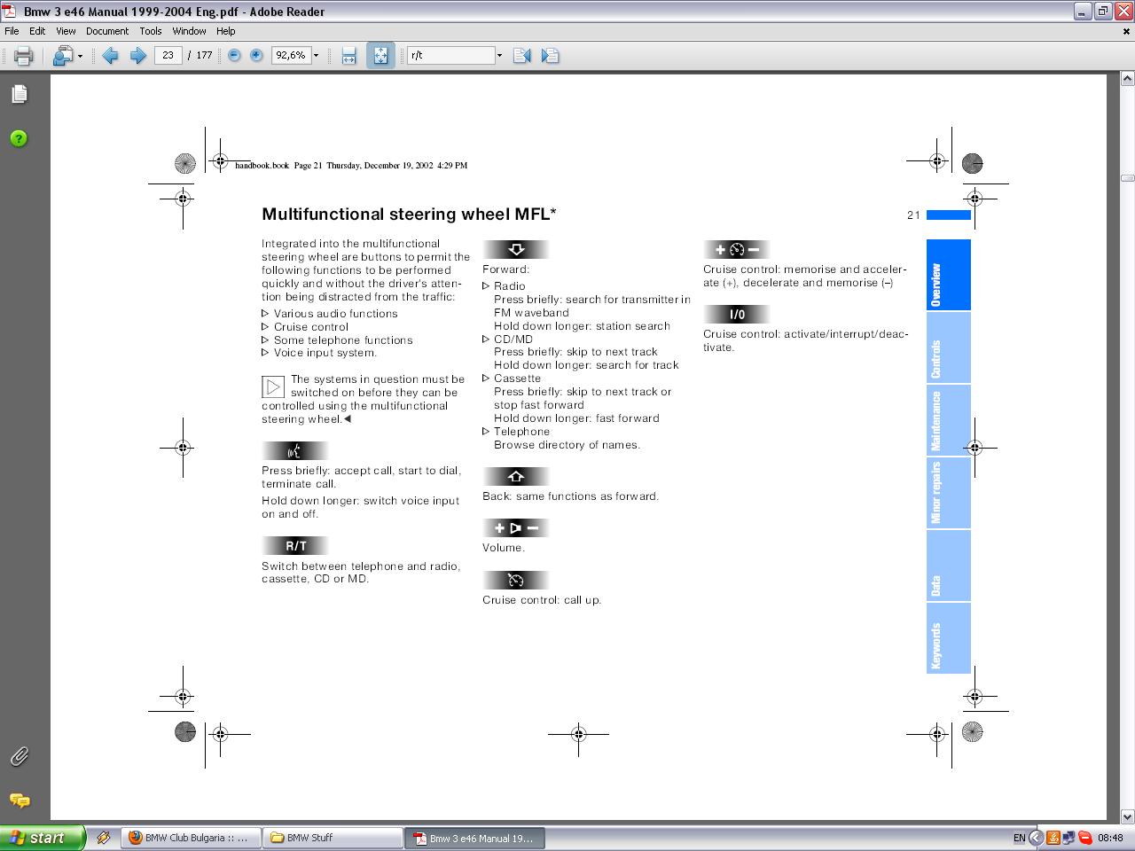The width and height of the screenshot is (1135, 851).
Task: Click the Adobe Reader PDF title bar icon
Action: 10,12
